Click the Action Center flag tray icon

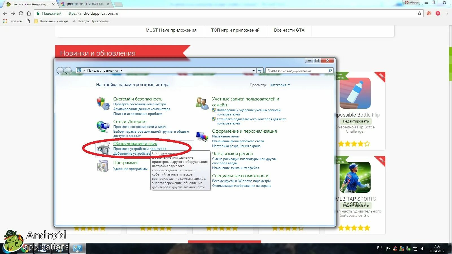tap(388, 249)
